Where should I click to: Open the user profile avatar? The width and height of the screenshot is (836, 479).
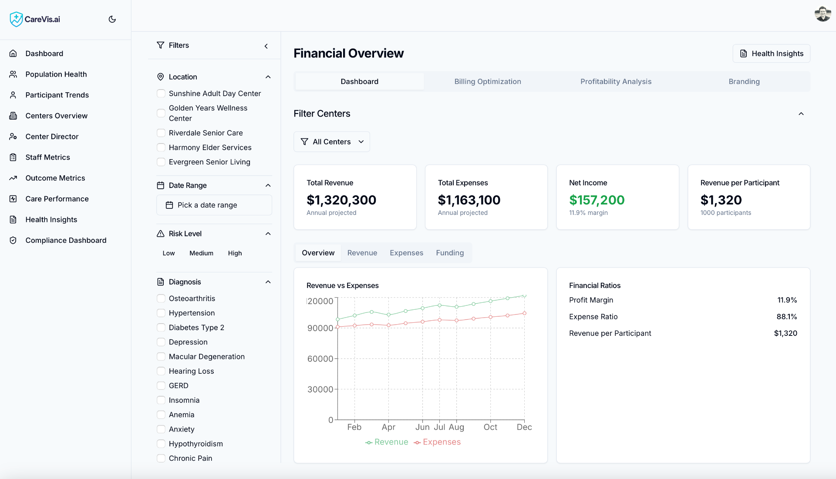[823, 14]
